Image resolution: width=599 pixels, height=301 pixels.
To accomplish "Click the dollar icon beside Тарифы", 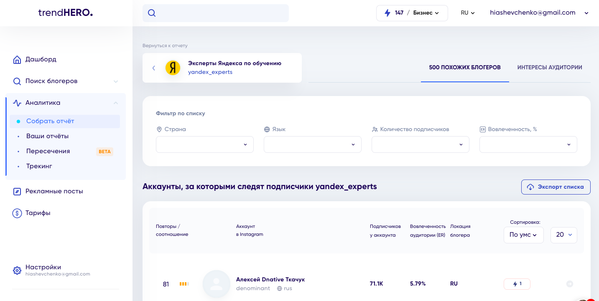I will click(x=17, y=213).
